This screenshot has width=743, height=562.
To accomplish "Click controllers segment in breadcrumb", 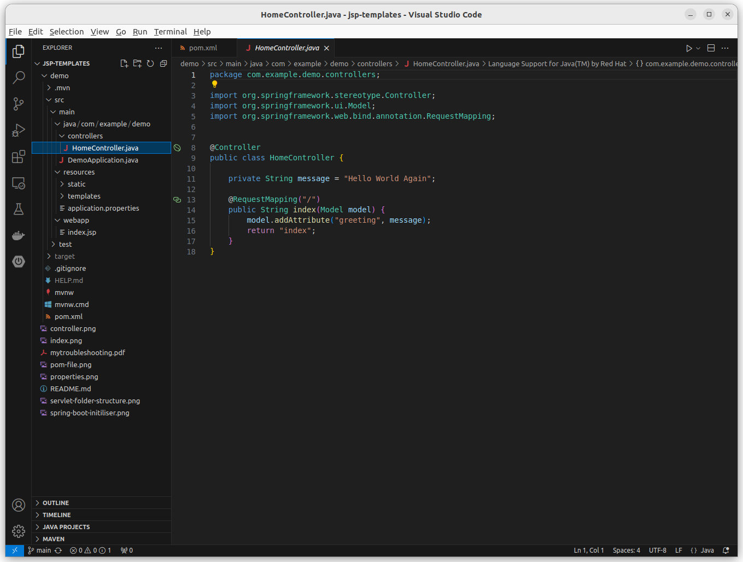I will click(375, 64).
